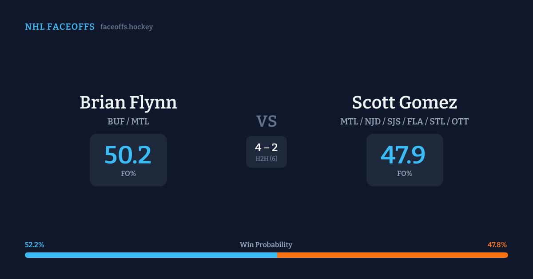
Task: Open the faceoffs.hockey link
Action: 127,27
